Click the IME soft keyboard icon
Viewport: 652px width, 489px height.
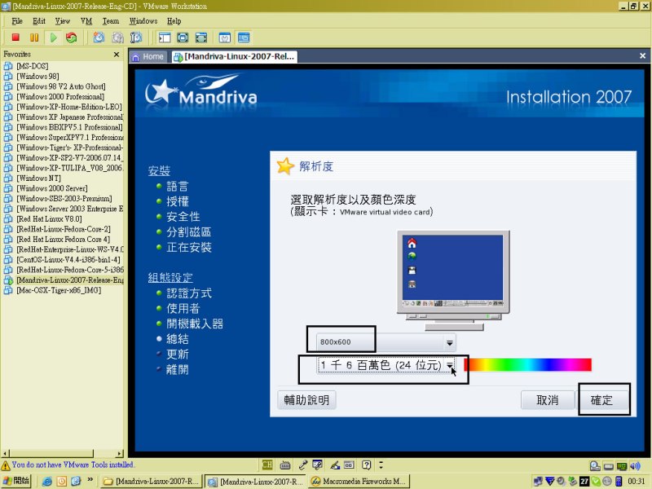click(284, 465)
